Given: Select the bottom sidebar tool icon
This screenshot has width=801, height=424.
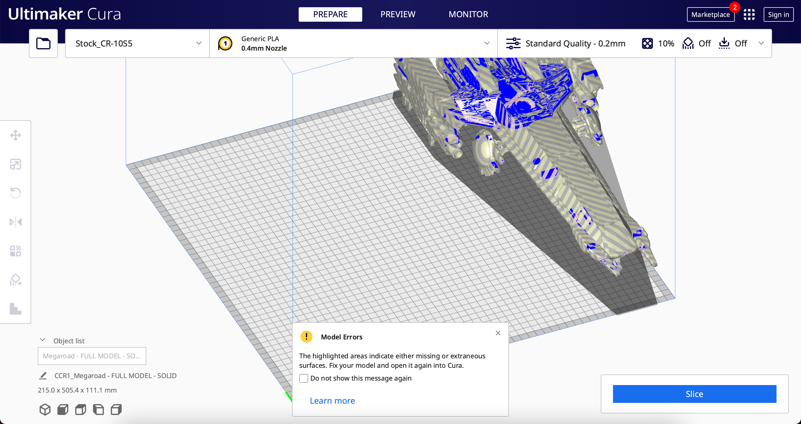Looking at the screenshot, I should pos(16,309).
